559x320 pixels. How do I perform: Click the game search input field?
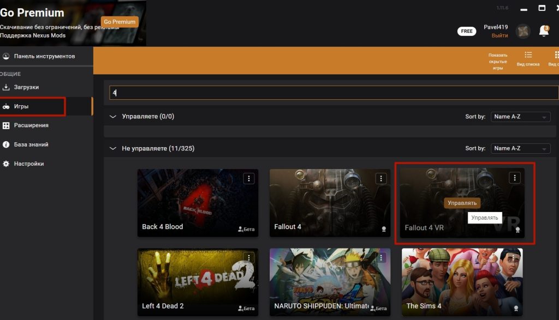333,93
